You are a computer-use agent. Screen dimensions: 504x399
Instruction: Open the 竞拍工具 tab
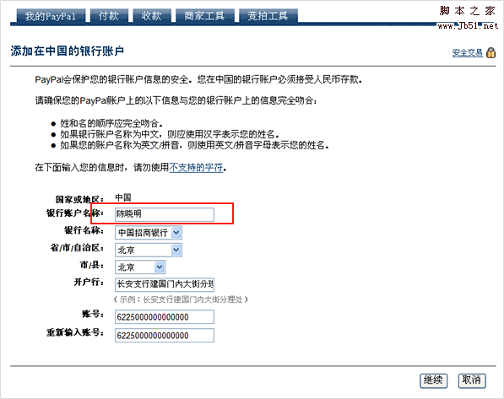click(268, 16)
